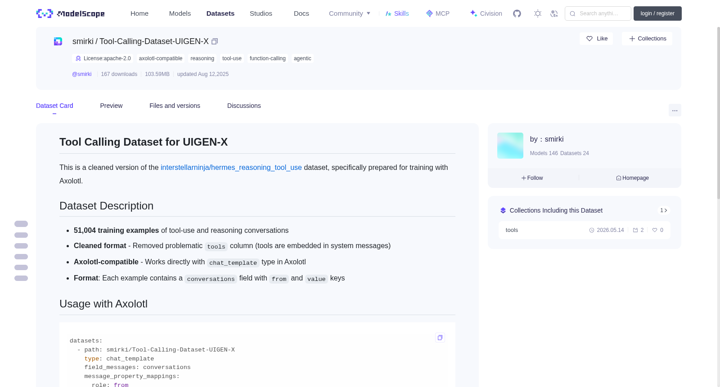Expand collections count chevron showing 1

point(663,210)
